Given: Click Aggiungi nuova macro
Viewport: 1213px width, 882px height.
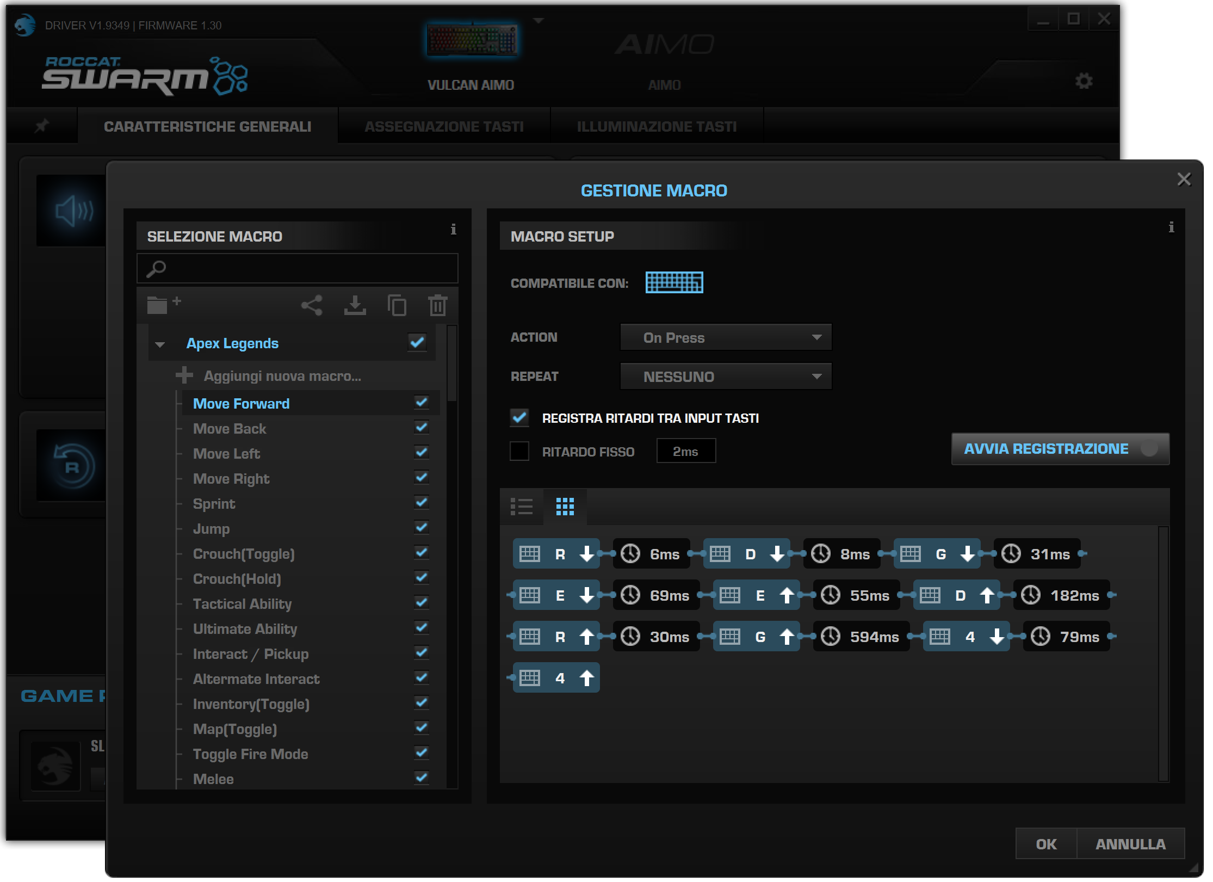Looking at the screenshot, I should [x=282, y=376].
